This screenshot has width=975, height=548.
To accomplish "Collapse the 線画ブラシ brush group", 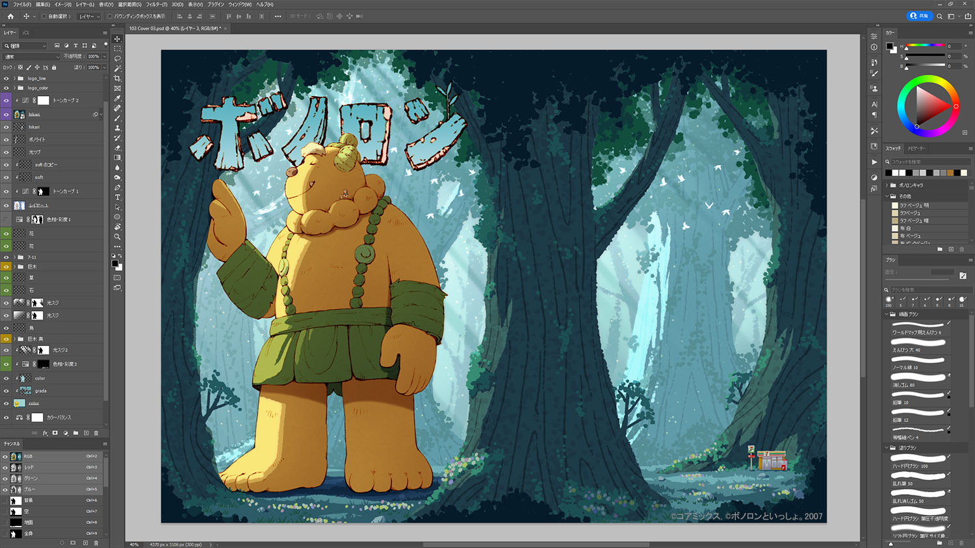I will tap(887, 314).
